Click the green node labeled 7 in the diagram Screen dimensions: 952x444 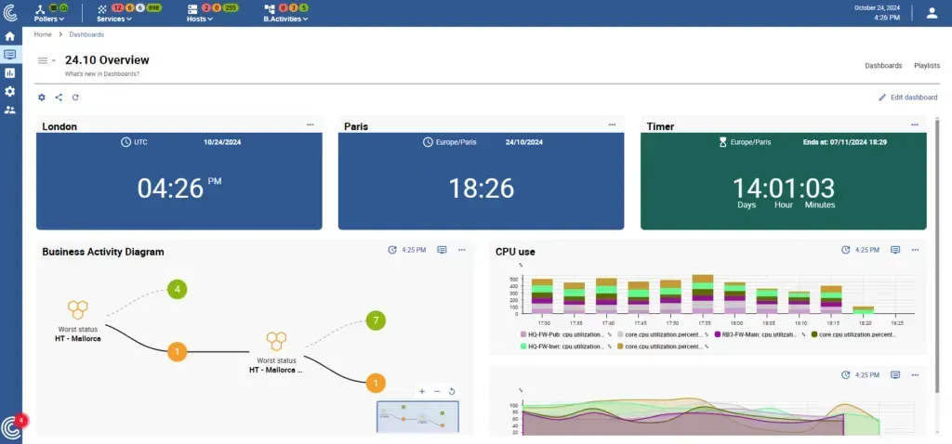coord(376,320)
